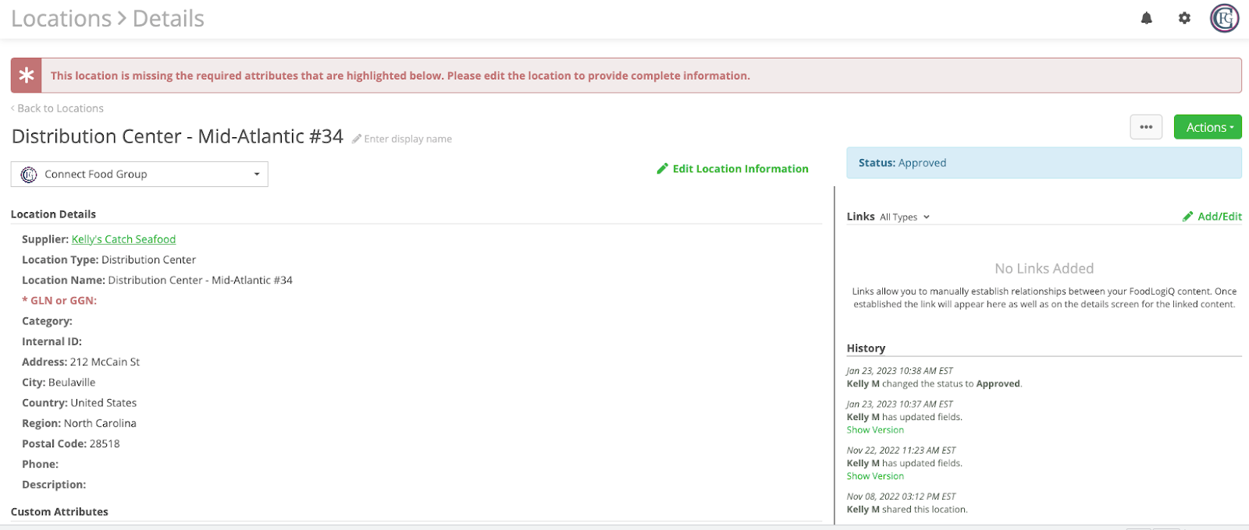Click the pencil icon next to Add/Edit
1249x530 pixels.
[x=1187, y=217]
